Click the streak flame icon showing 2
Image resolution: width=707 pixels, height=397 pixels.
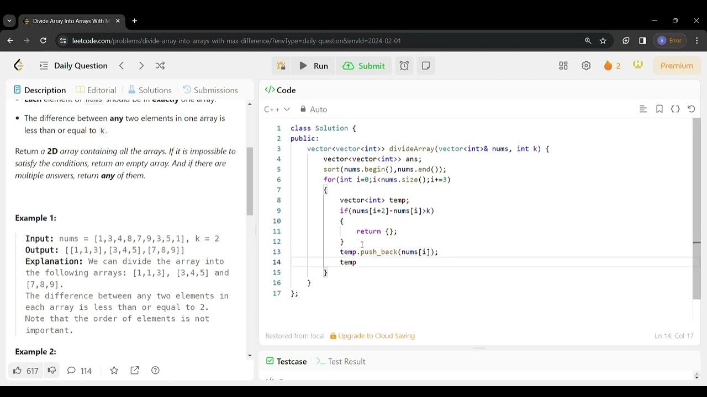[612, 66]
